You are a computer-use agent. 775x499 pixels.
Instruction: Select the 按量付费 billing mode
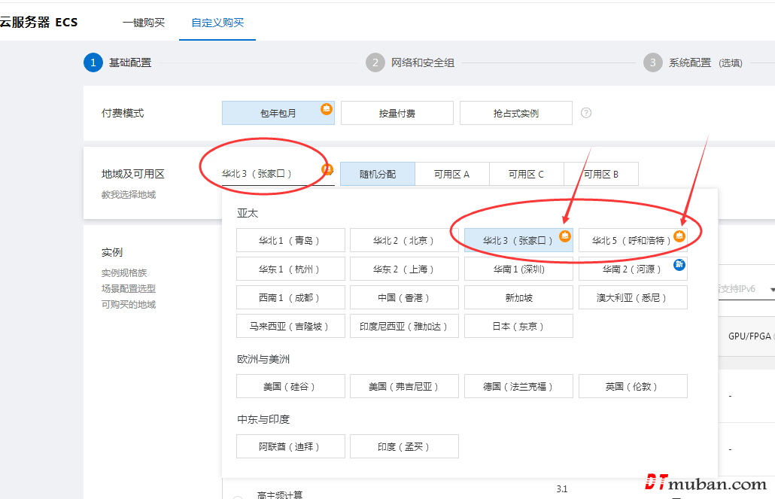397,114
